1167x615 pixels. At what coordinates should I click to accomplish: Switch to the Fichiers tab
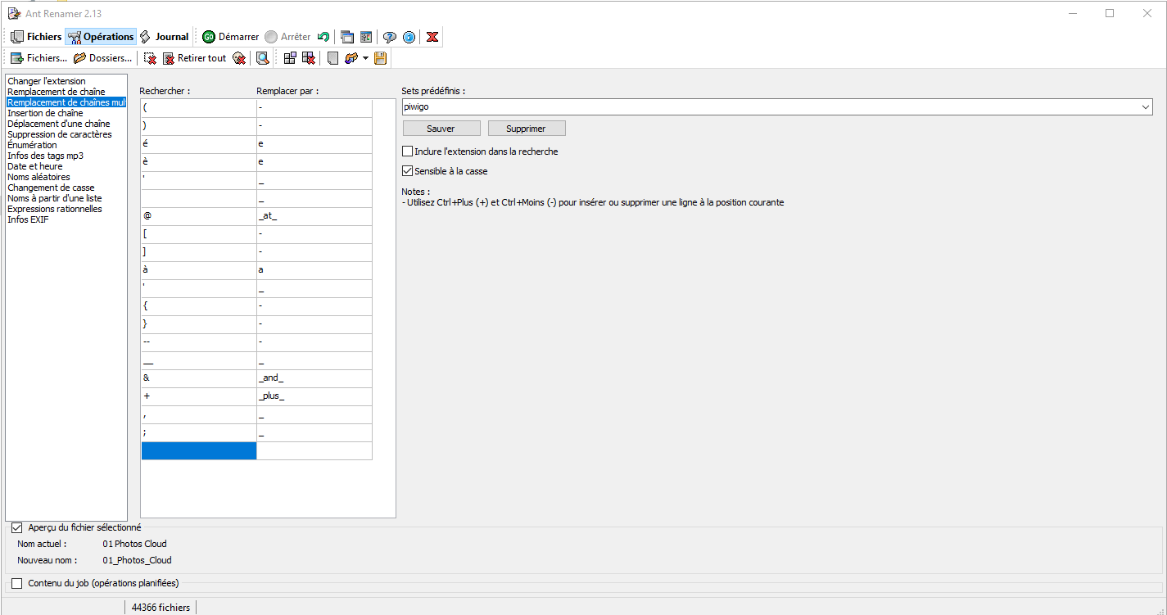coord(36,37)
